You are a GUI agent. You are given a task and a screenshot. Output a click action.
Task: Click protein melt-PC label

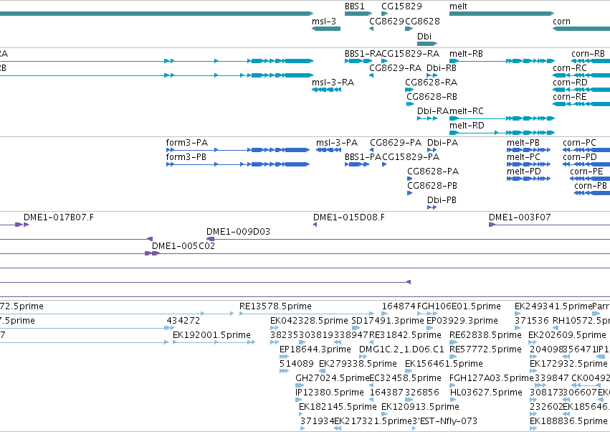(x=523, y=157)
